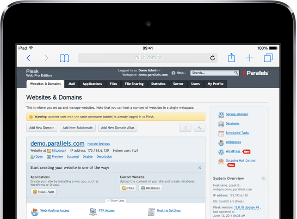Tap the Safari forward arrow
The image size is (297, 219).
point(46,58)
